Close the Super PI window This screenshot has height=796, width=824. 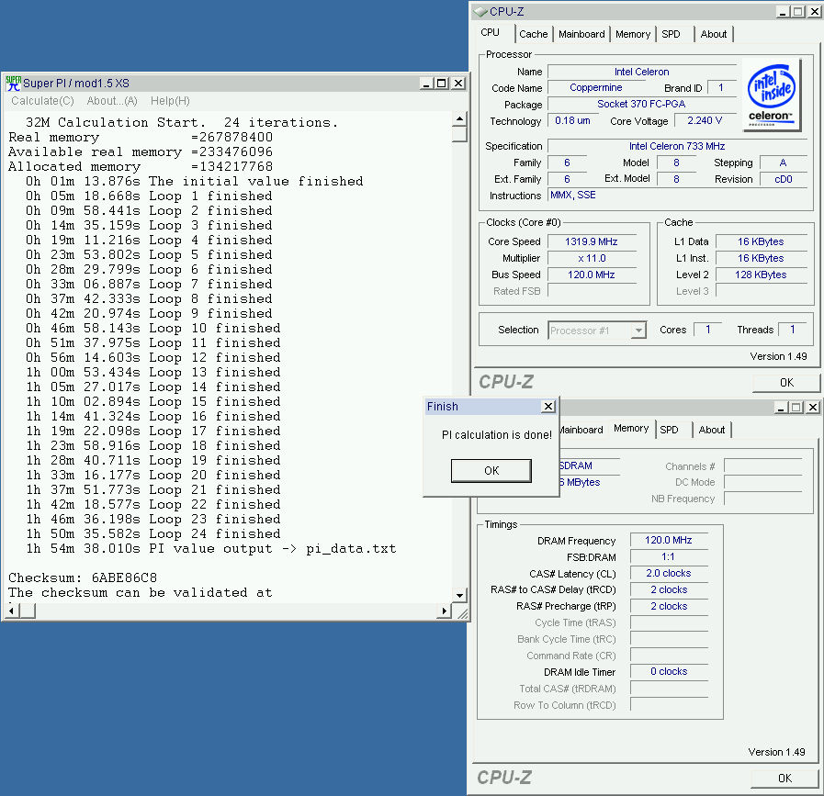(x=458, y=83)
